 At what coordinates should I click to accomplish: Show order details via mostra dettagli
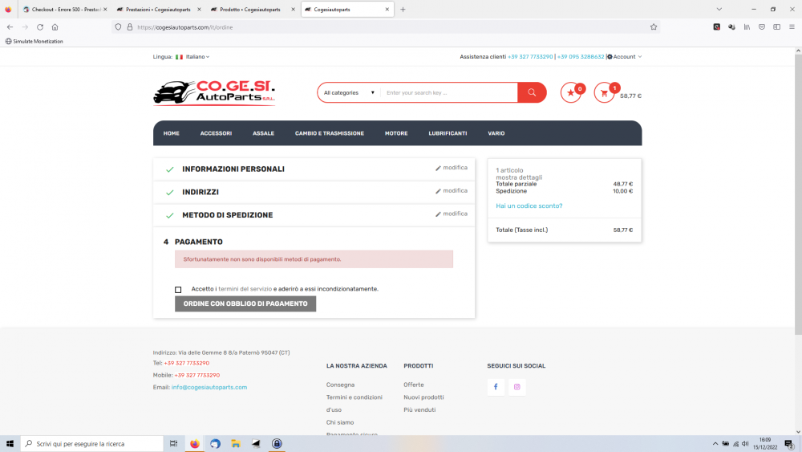click(519, 177)
